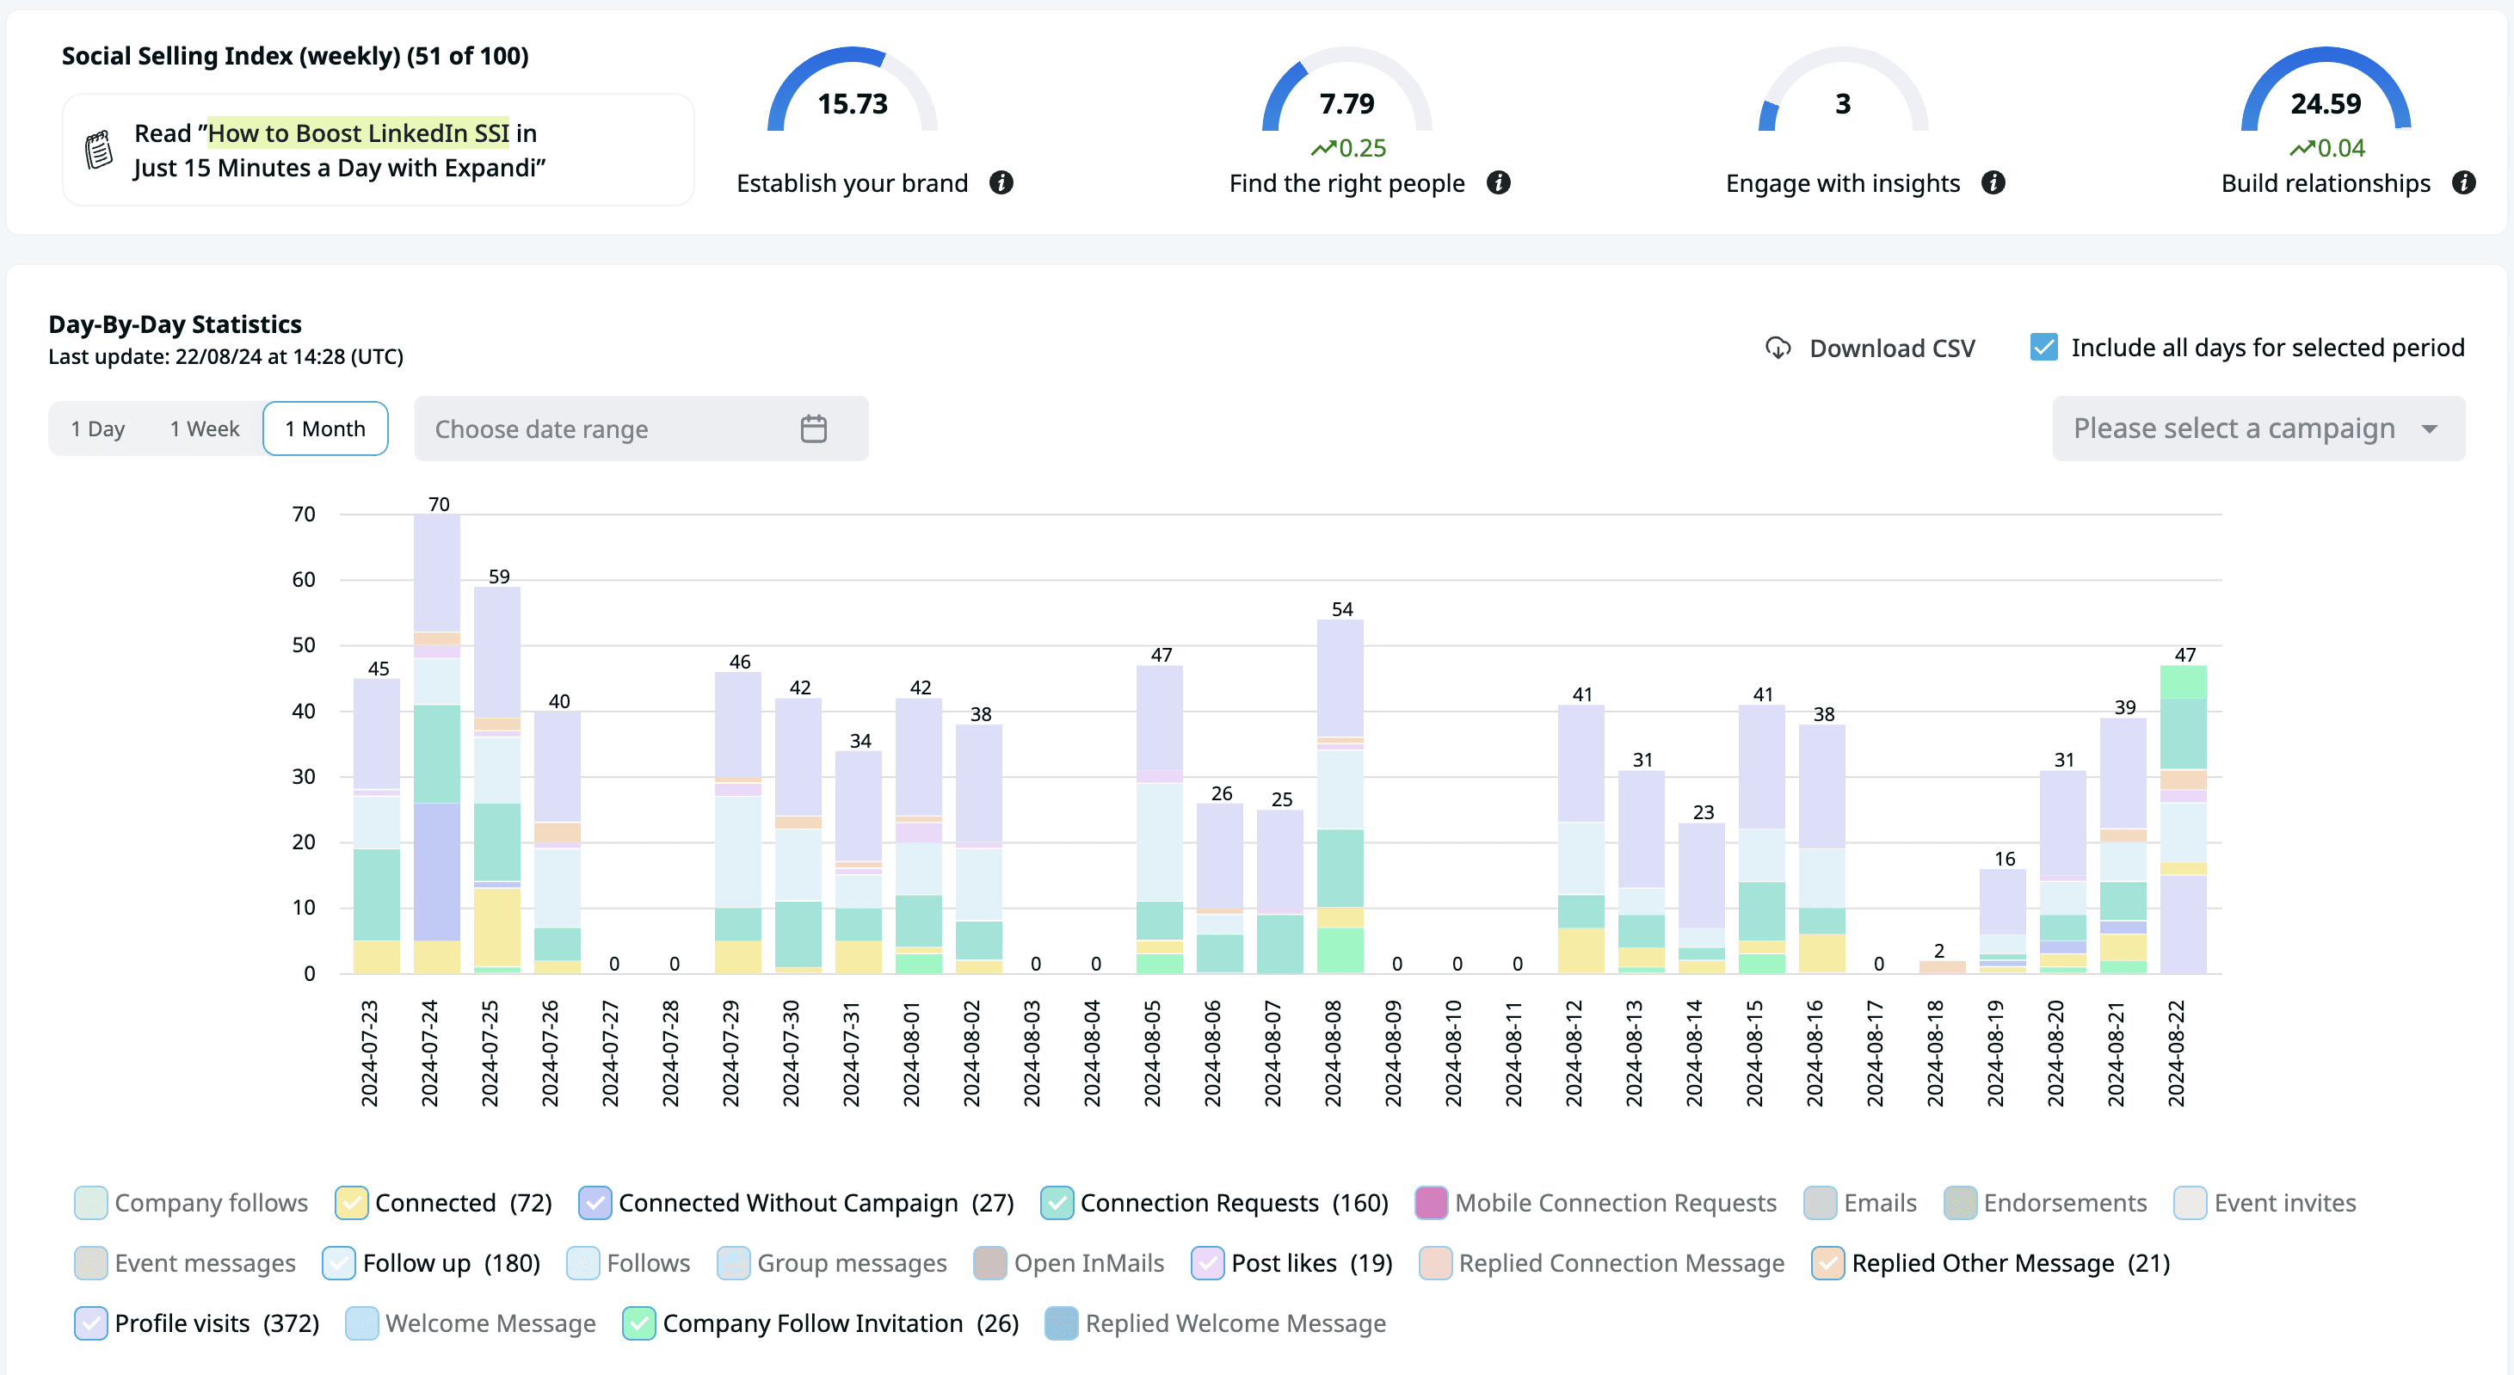Click info icon beside Build relationships
Viewport: 2514px width, 1375px height.
click(x=2463, y=182)
